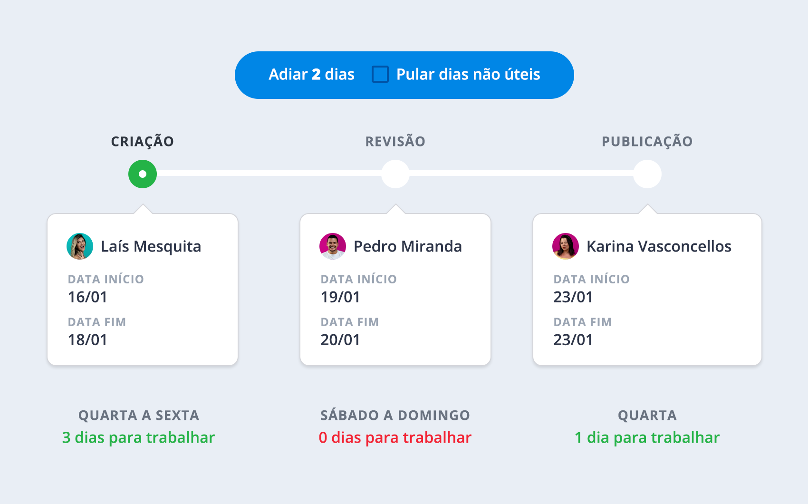
Task: Click Pedro Miranda's avatar photo
Action: pos(333,246)
